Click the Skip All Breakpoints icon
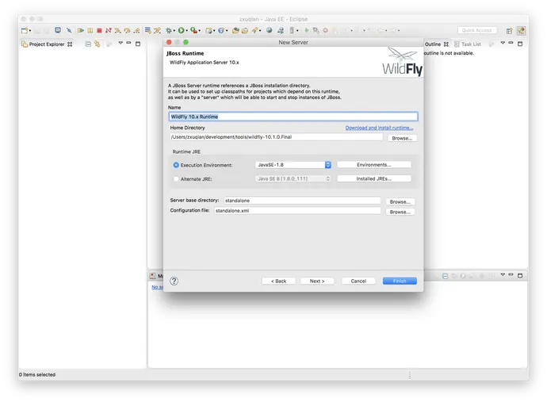This screenshot has height=402, width=547. click(x=69, y=31)
